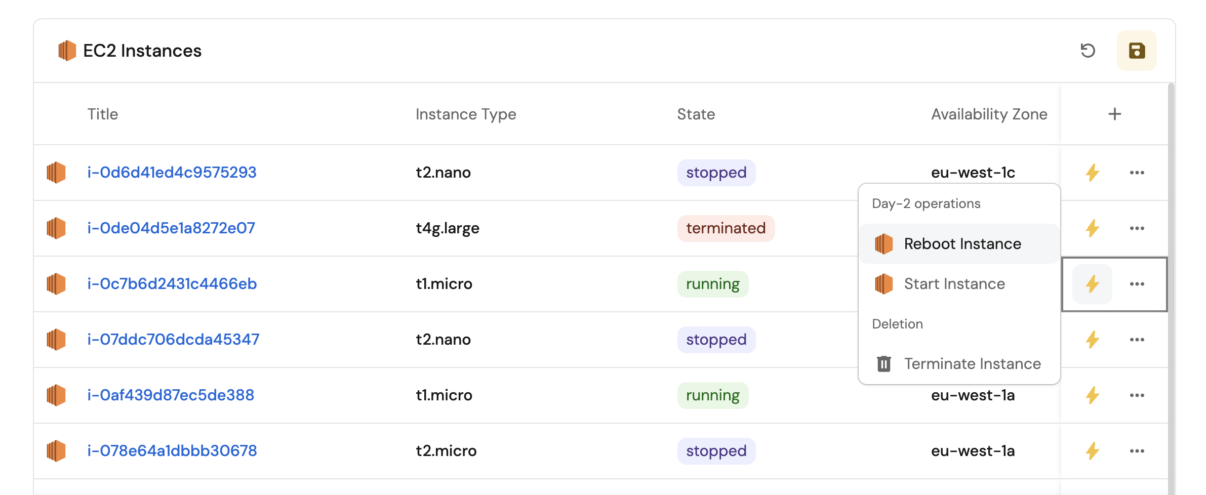Open instance i-0de04d5e1a8272e07 link
The height and width of the screenshot is (495, 1206).
[171, 228]
